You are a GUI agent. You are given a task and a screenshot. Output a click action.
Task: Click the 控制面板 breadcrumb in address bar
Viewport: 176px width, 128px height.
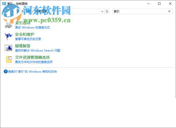pyautogui.click(x=41, y=11)
